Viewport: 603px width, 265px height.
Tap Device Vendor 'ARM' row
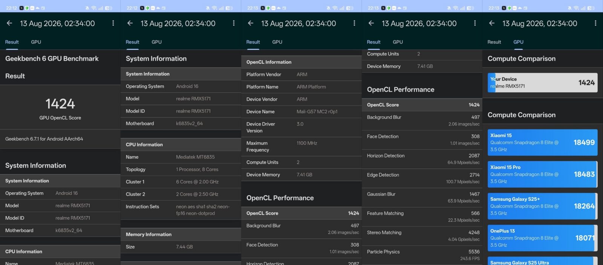pos(301,99)
